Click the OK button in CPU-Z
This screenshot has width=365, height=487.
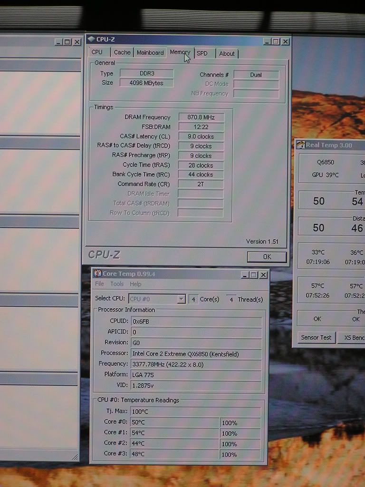(x=267, y=257)
